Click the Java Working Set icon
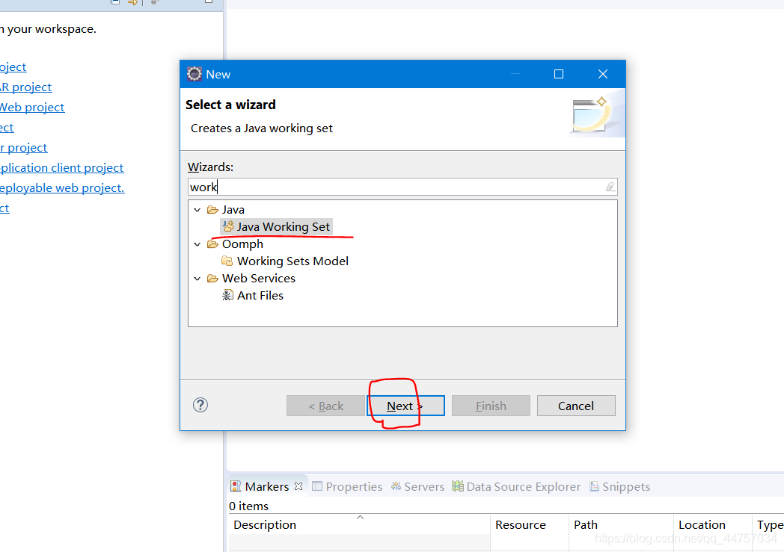 click(x=228, y=226)
